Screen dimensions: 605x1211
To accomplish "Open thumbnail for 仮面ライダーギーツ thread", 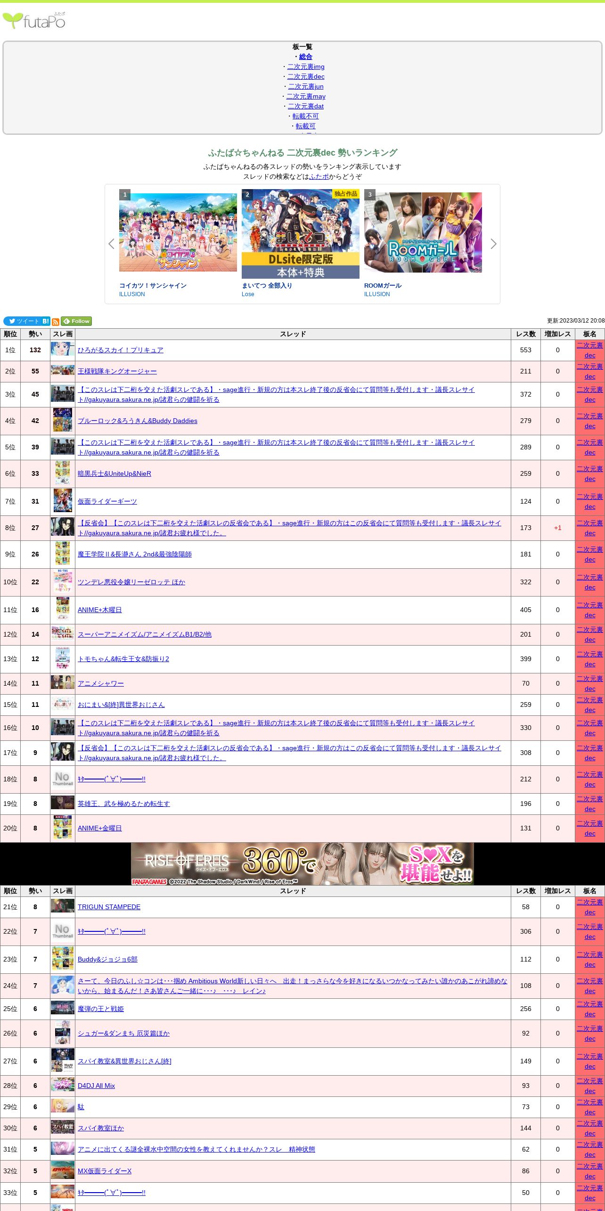I will pos(63,500).
